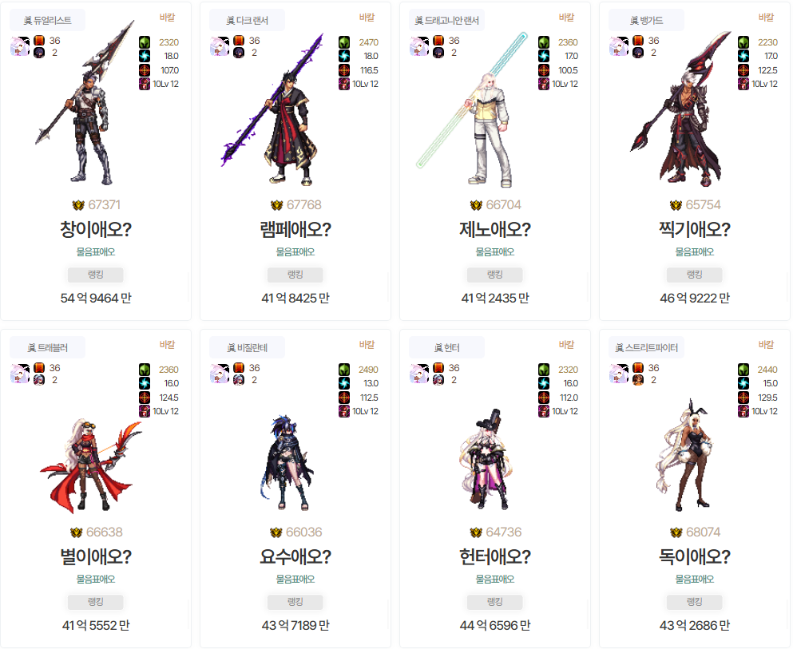Click the 헌터애오? character sprite

tap(486, 460)
